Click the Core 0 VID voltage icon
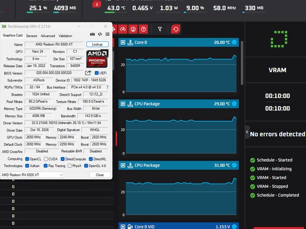This screenshot has height=229, width=306. point(130,227)
